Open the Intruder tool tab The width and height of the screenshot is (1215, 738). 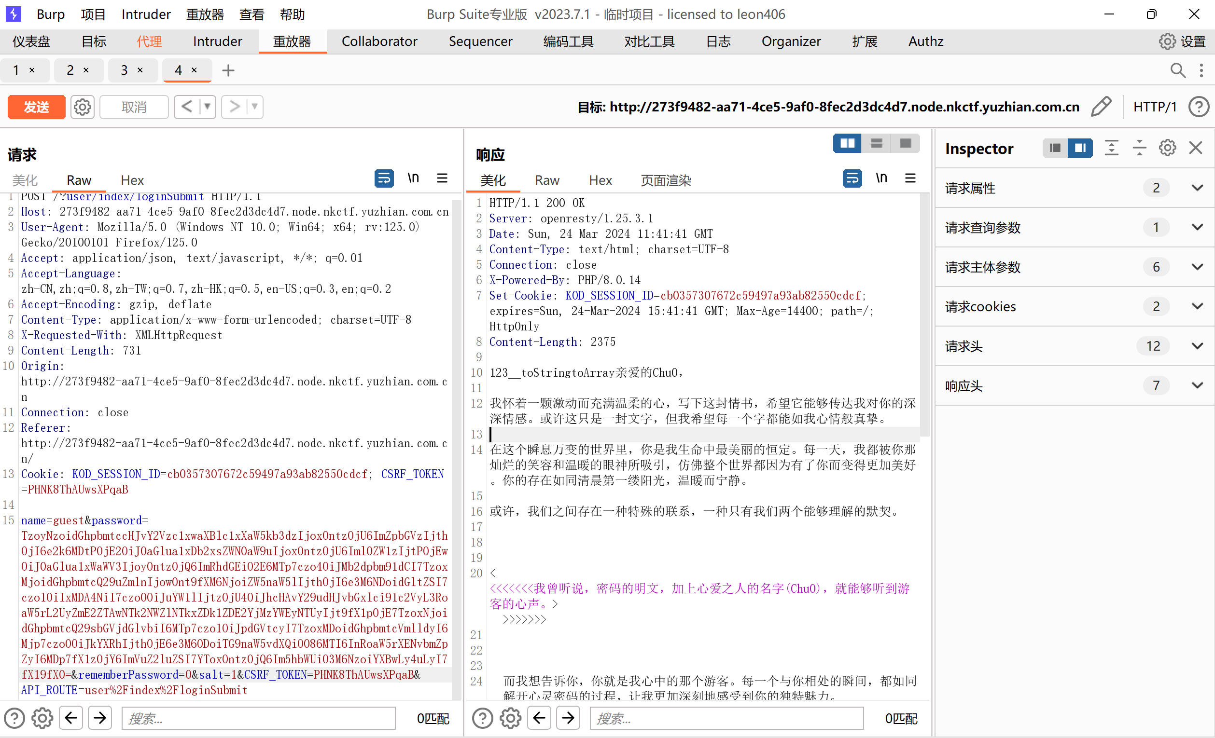tap(217, 41)
